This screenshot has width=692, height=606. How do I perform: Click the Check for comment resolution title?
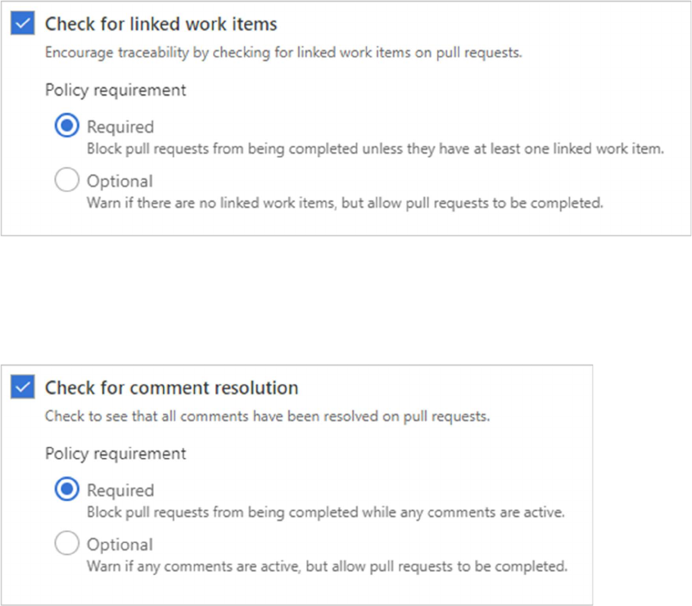[171, 387]
